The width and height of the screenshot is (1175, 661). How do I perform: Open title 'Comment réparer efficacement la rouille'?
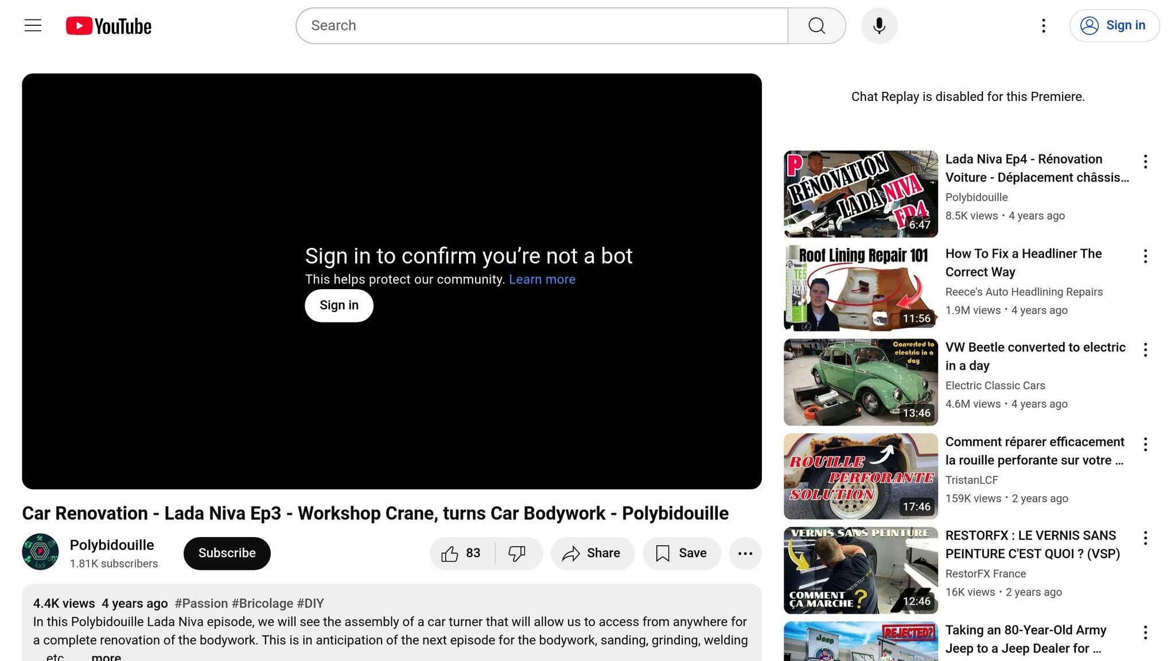tap(1035, 451)
